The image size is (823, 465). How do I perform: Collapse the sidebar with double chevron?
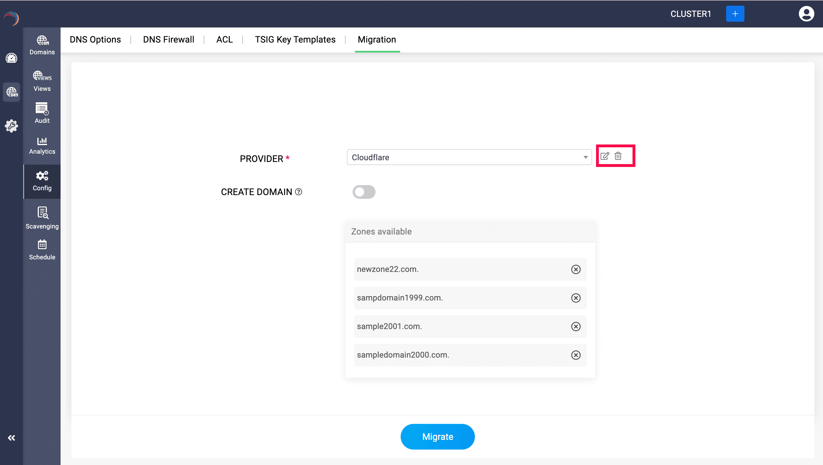[x=11, y=438]
